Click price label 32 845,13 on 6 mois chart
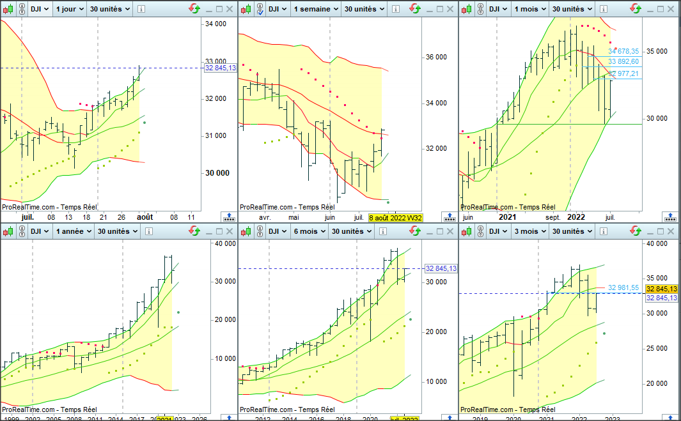Viewport: 681px width, 421px height. [x=441, y=269]
